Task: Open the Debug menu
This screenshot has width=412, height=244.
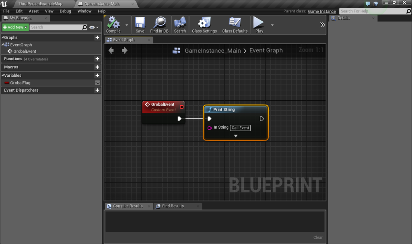Action: pos(65,11)
